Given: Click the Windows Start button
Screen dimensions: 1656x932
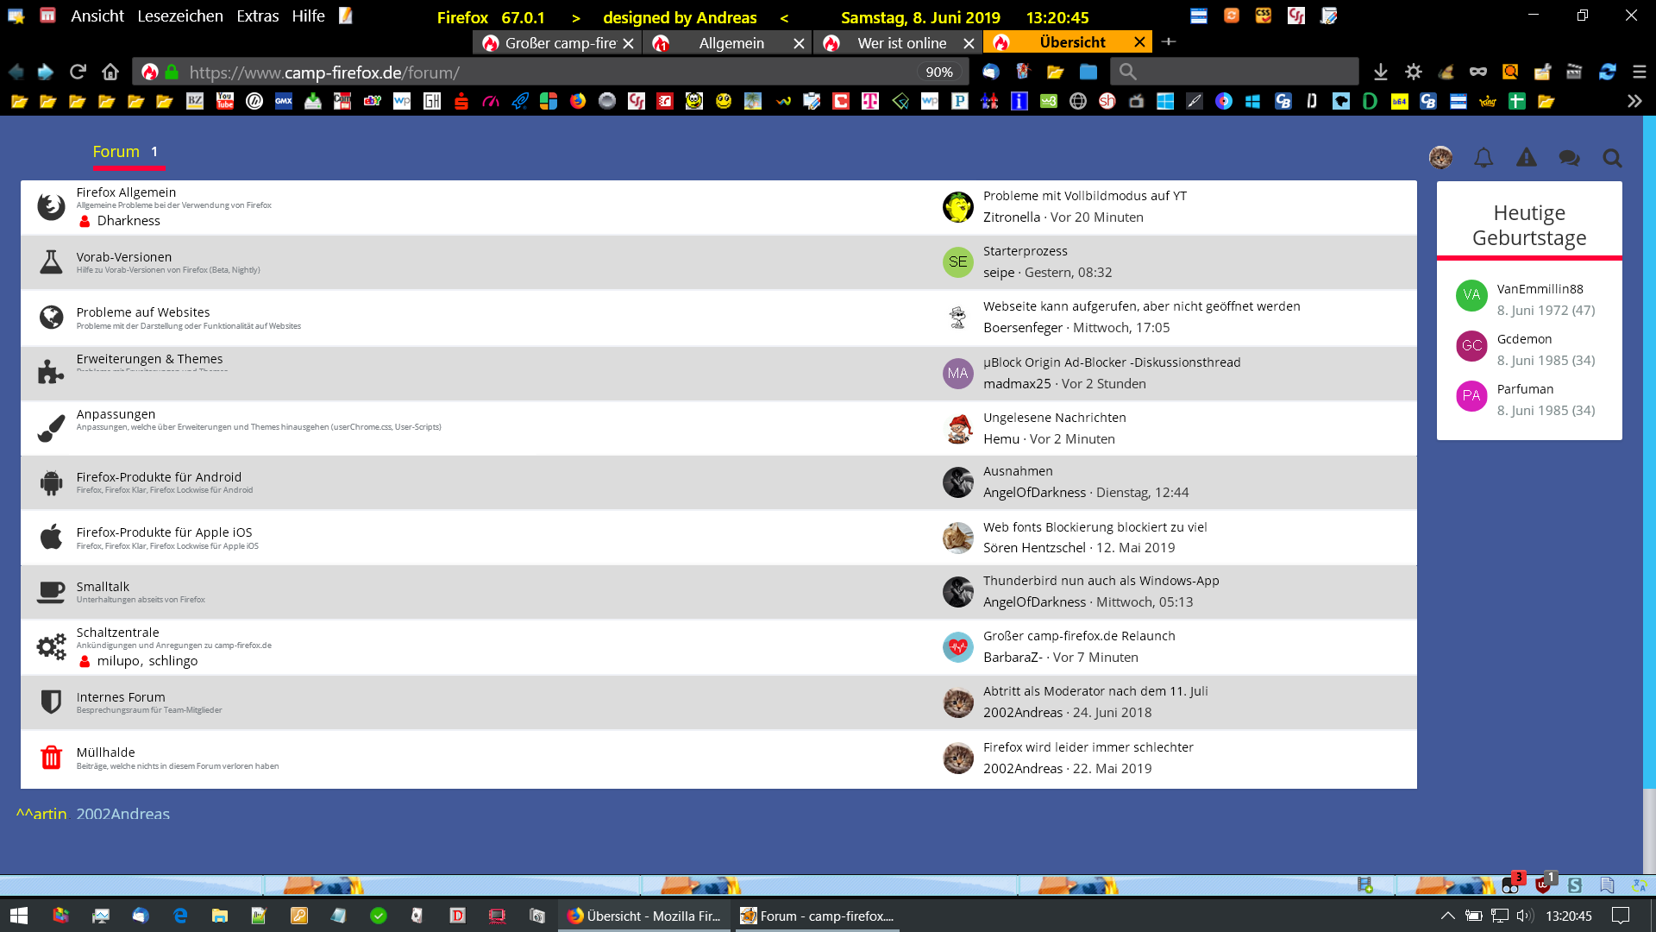Looking at the screenshot, I should click(19, 916).
